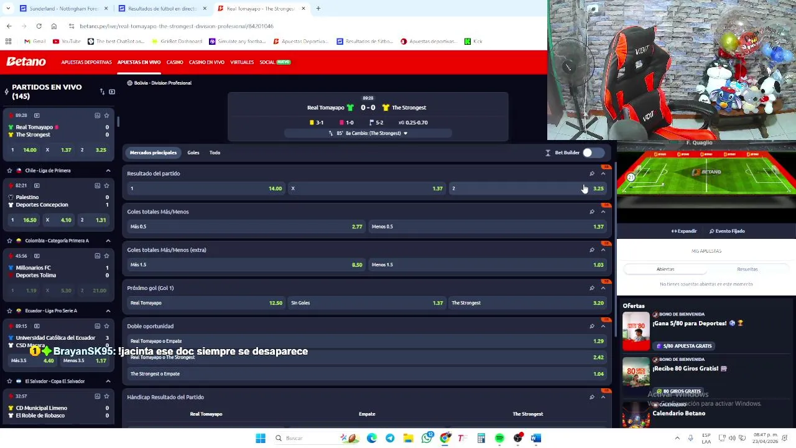Pin the Doble oportunidad market

(592, 326)
